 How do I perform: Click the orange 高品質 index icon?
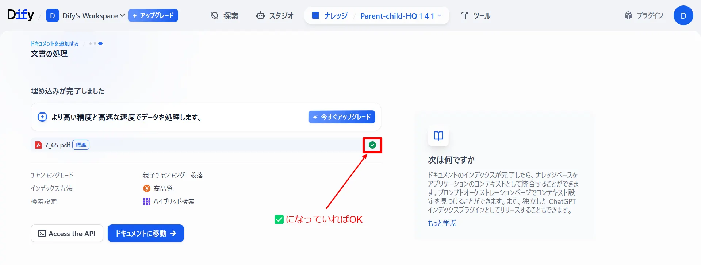146,188
